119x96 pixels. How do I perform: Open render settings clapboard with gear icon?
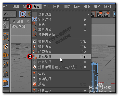[x=107, y=14]
